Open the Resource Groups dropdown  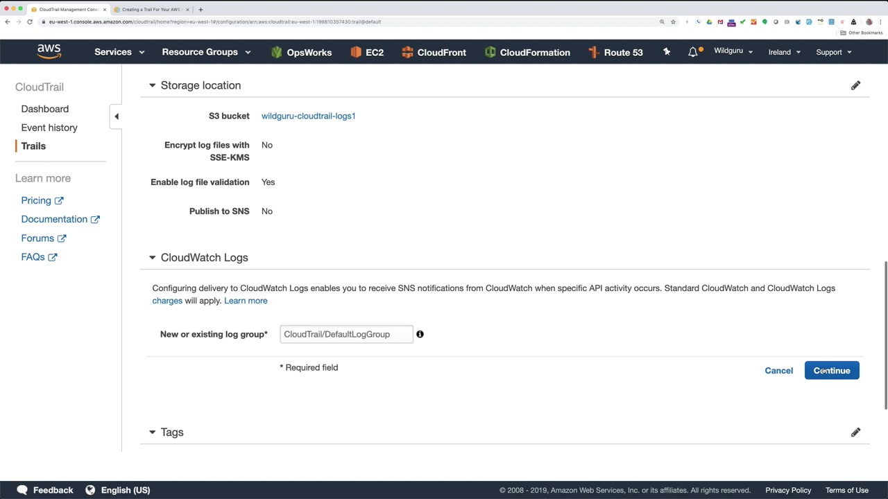[206, 52]
